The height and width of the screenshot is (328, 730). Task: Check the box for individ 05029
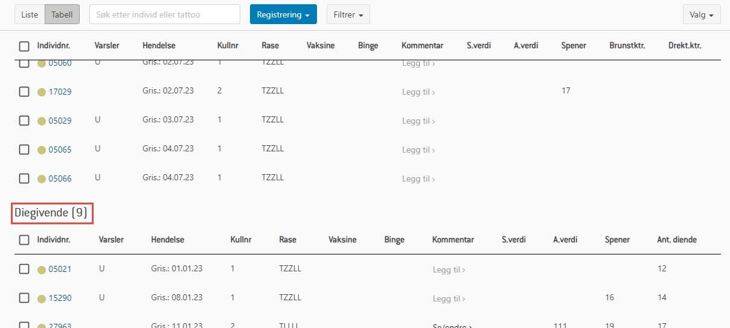(24, 121)
